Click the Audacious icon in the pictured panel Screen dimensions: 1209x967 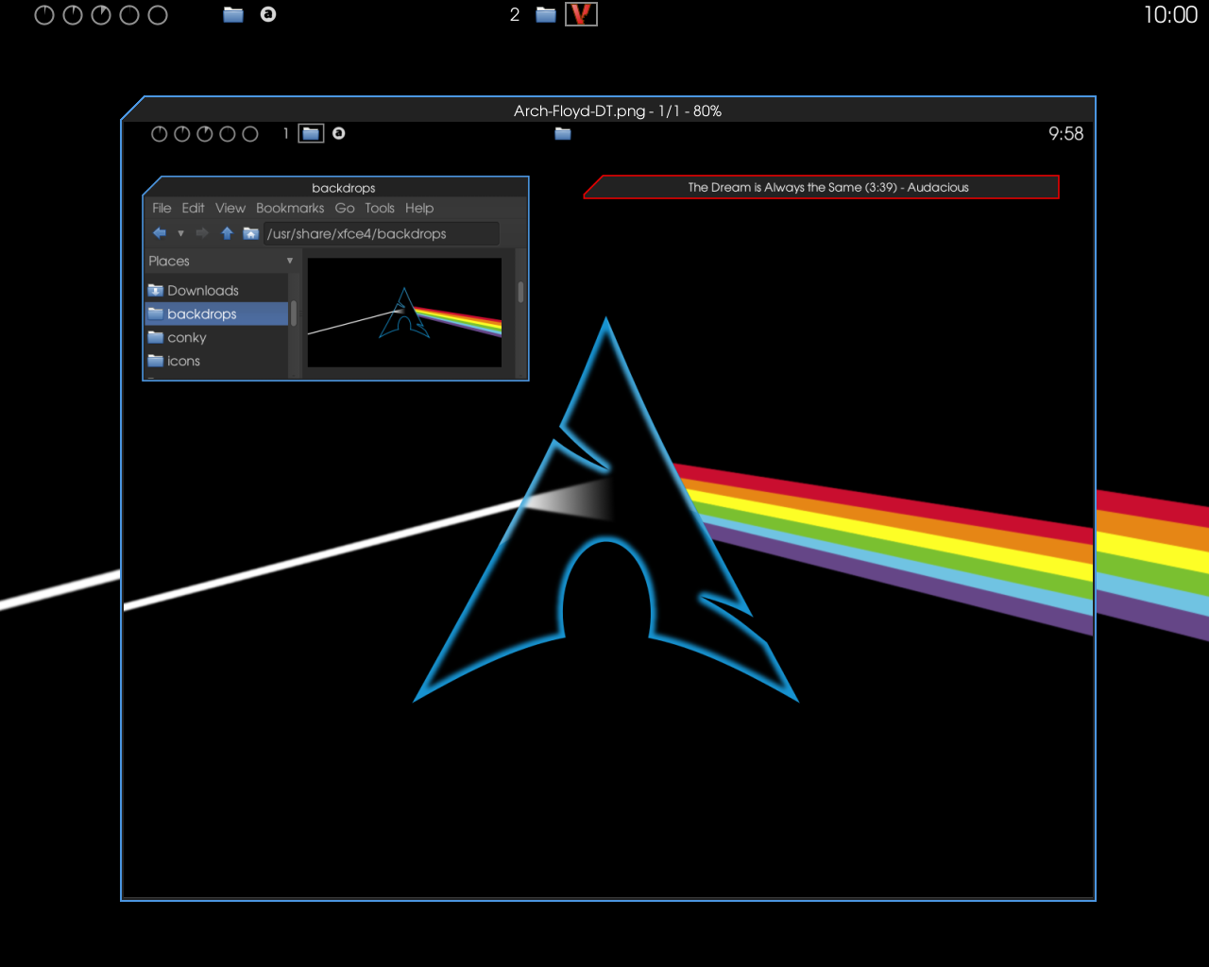click(339, 133)
